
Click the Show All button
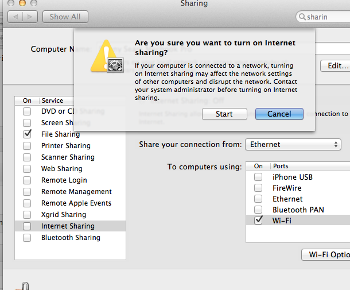coord(65,17)
